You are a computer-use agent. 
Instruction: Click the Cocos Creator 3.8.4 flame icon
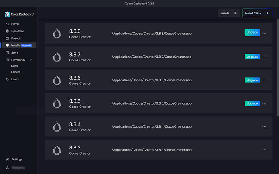(x=57, y=126)
